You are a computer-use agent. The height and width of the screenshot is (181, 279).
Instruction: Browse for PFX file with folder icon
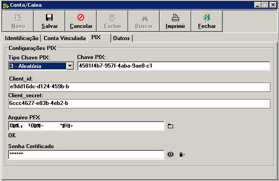tap(171, 126)
